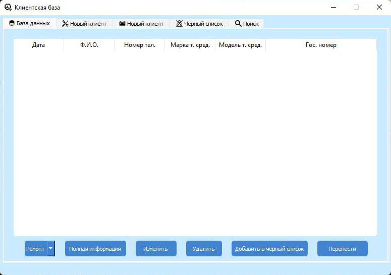Screen dimensions: 391x275
Task: Switch to Новый клиент tab with battery
Action: click(141, 24)
